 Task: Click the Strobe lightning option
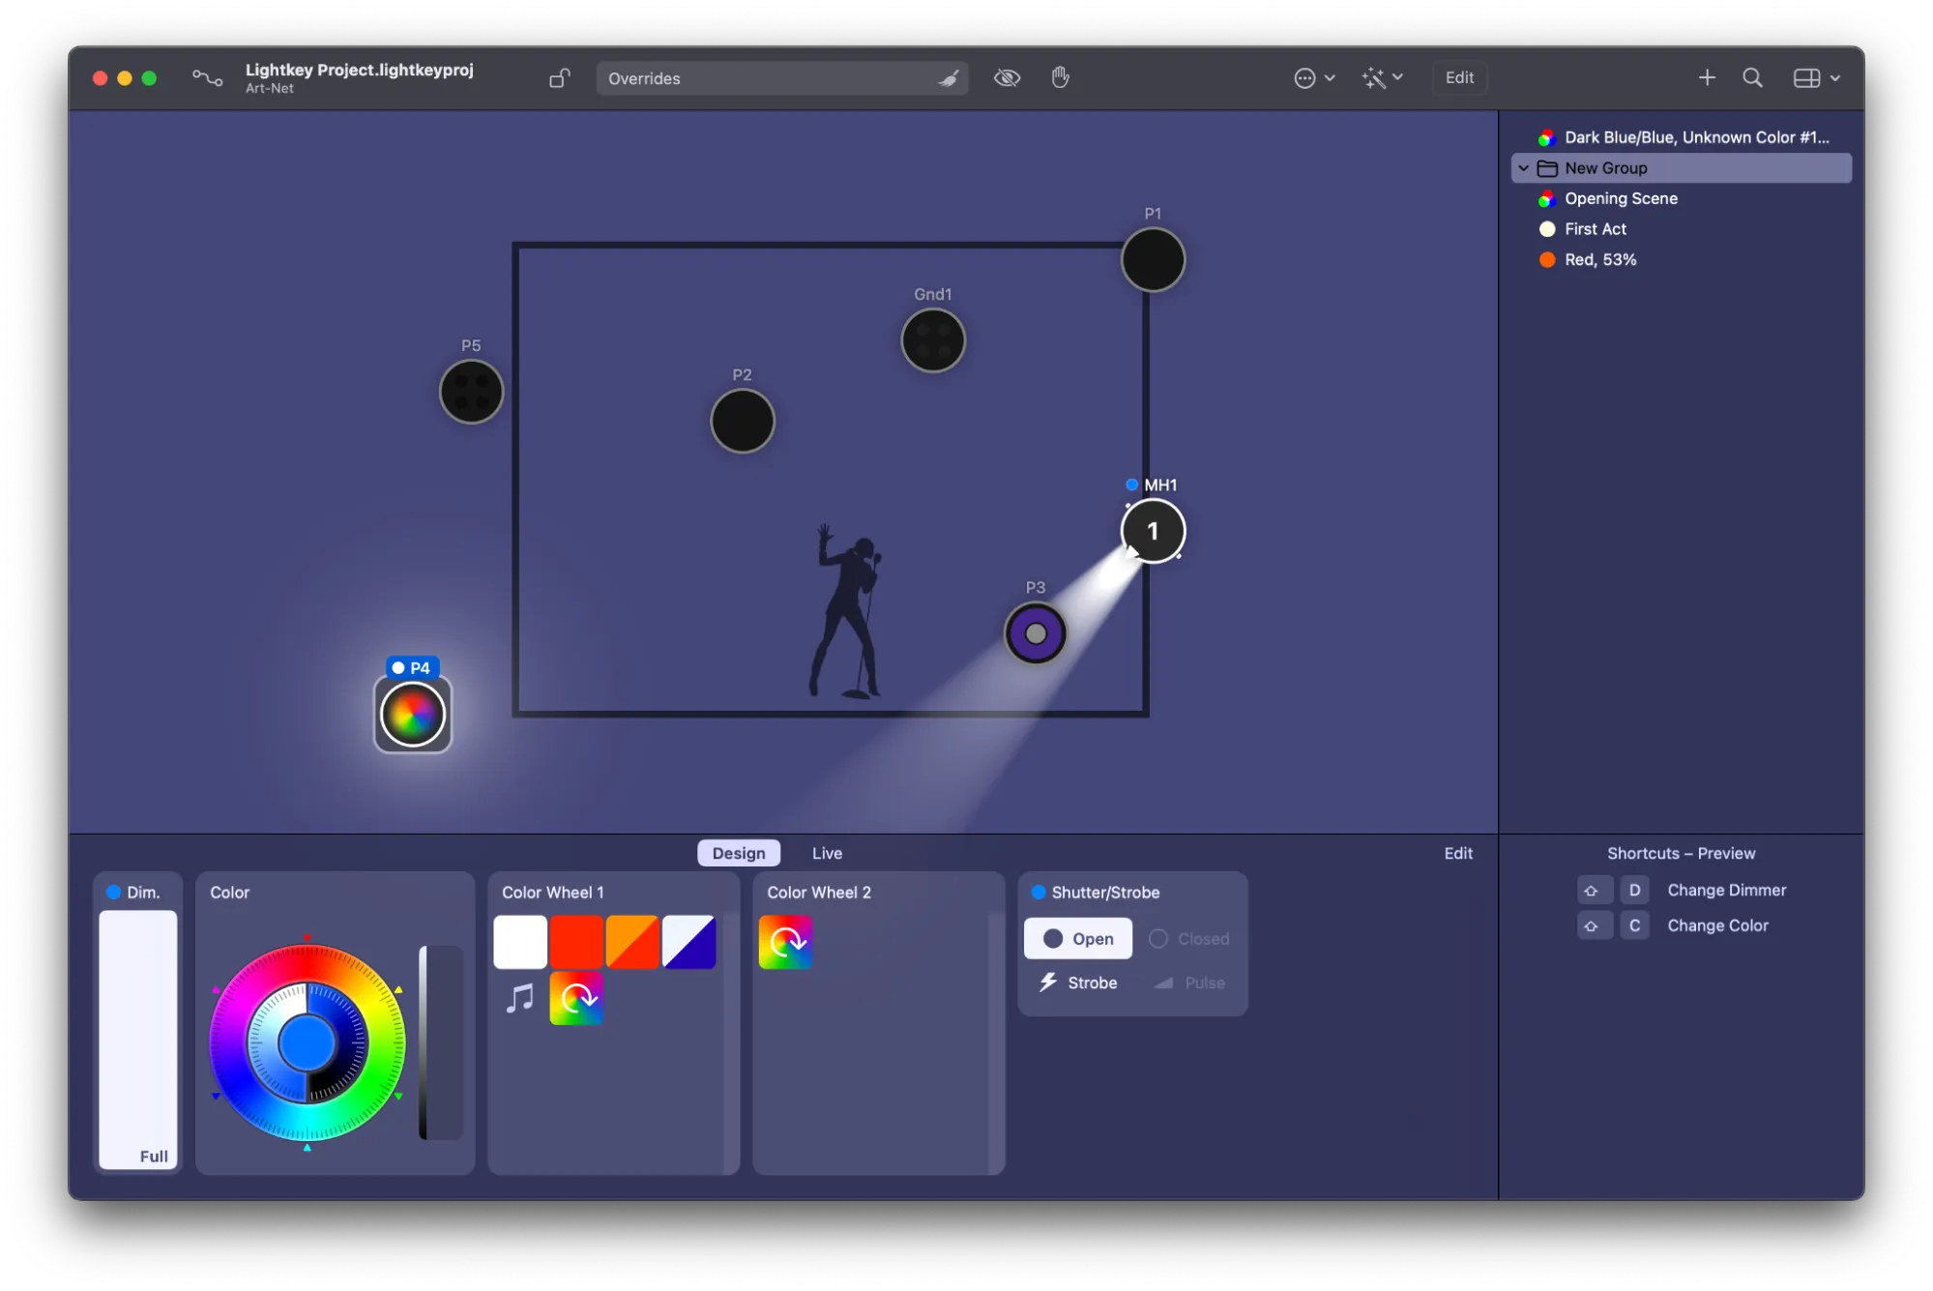coord(1078,983)
